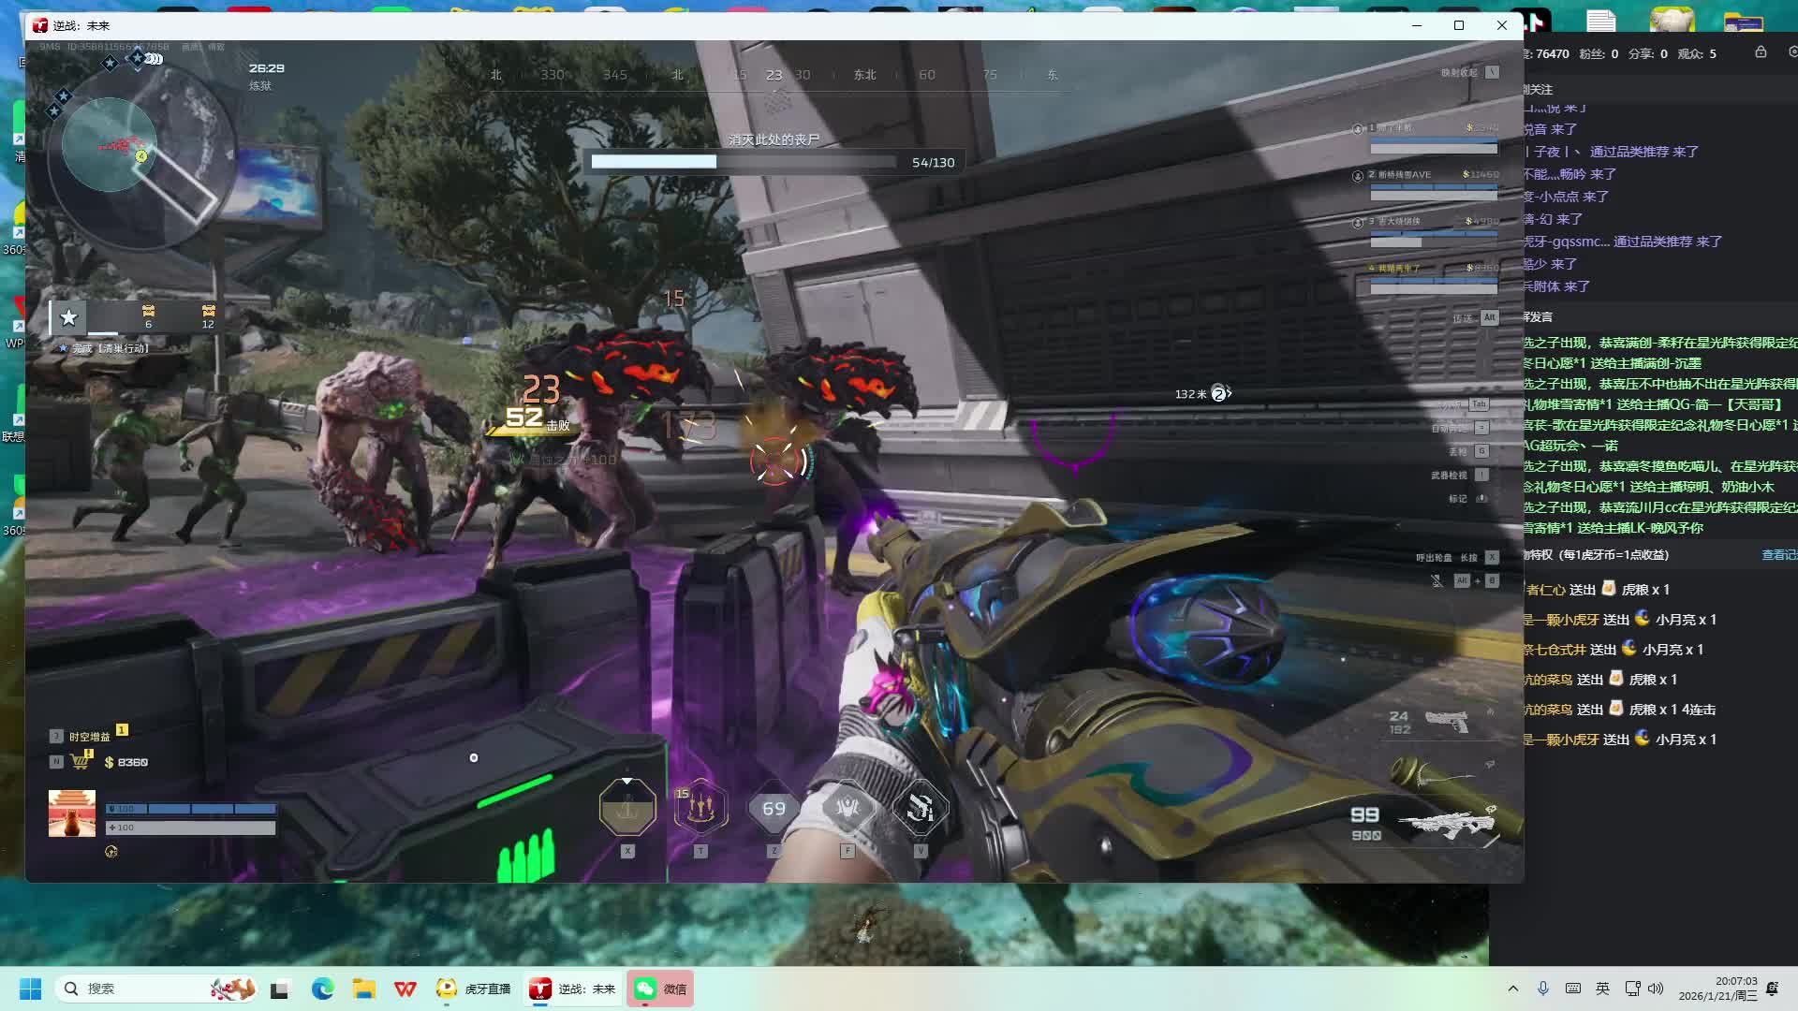
Task: Activate the V-key skill ability icon
Action: click(920, 807)
